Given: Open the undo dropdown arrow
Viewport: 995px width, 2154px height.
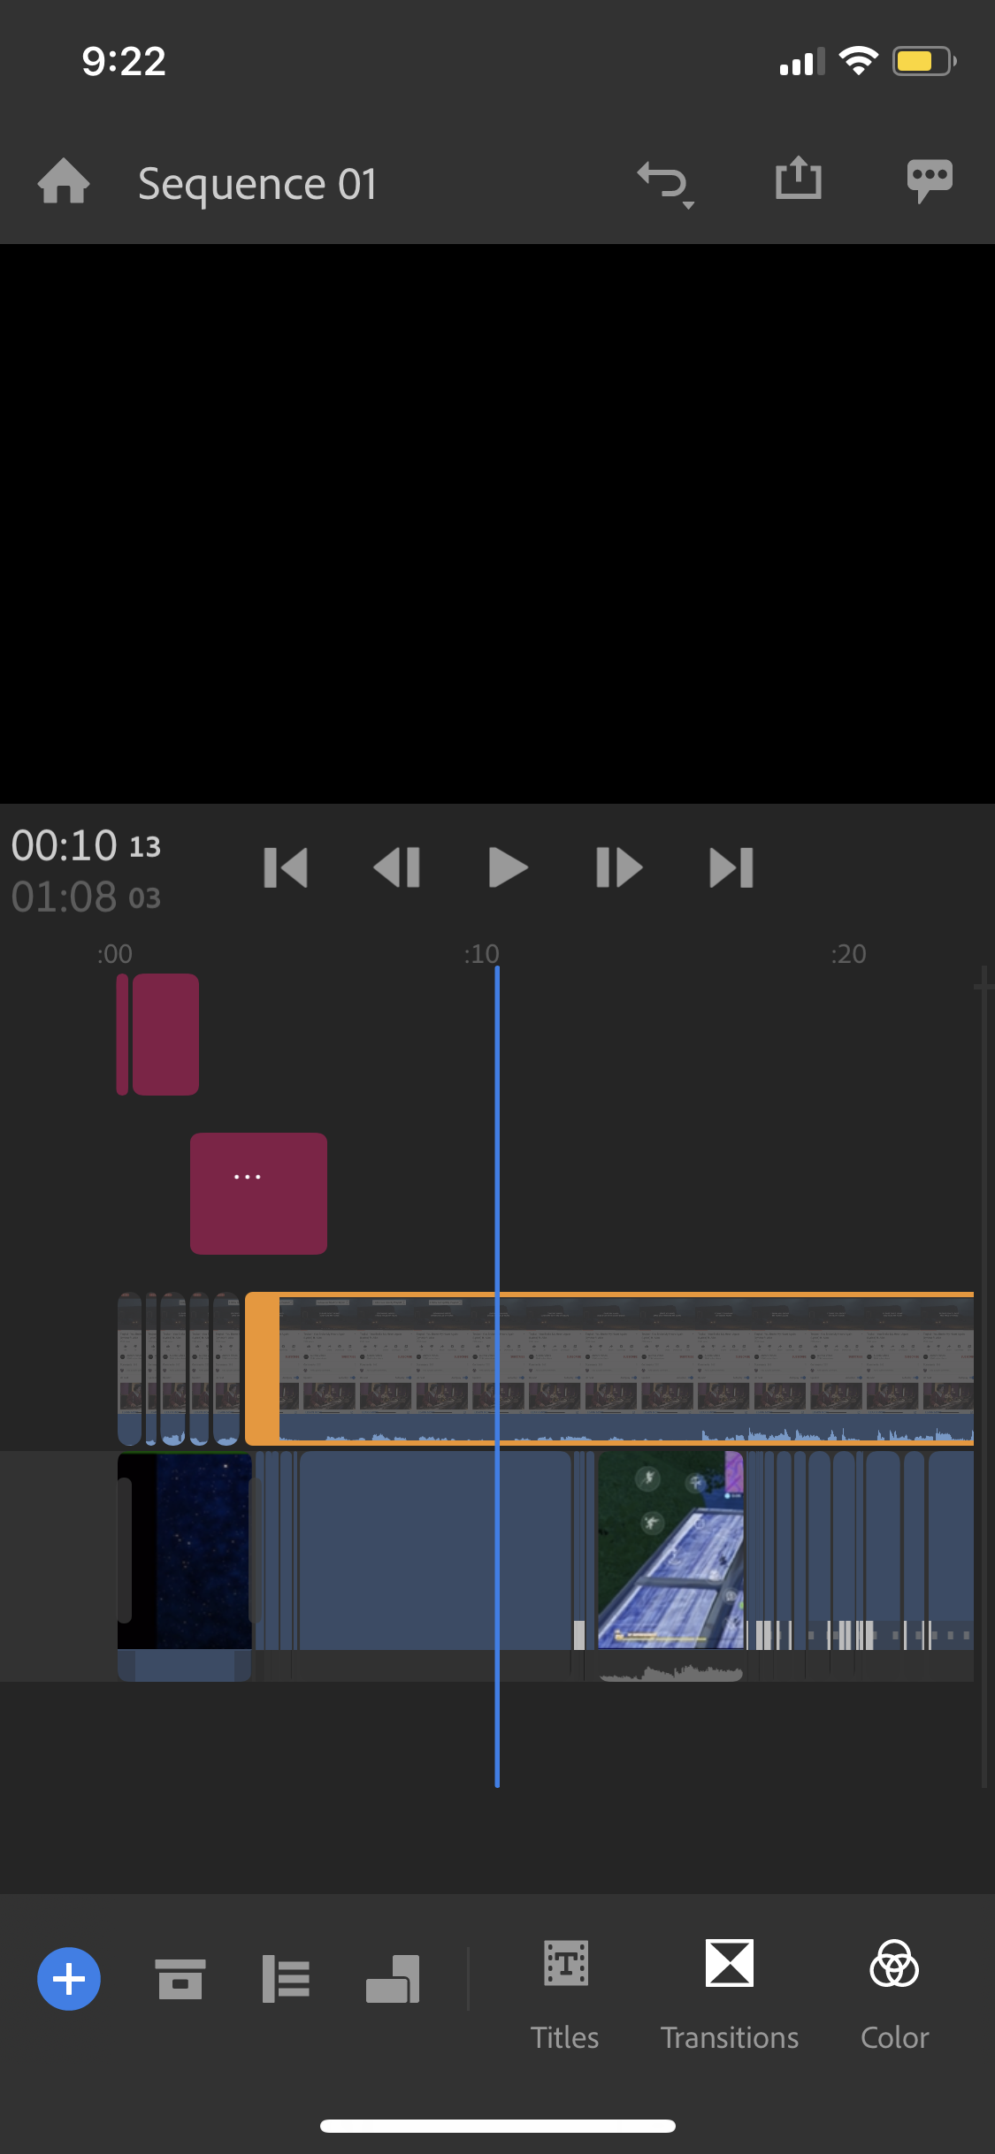Looking at the screenshot, I should tap(688, 205).
